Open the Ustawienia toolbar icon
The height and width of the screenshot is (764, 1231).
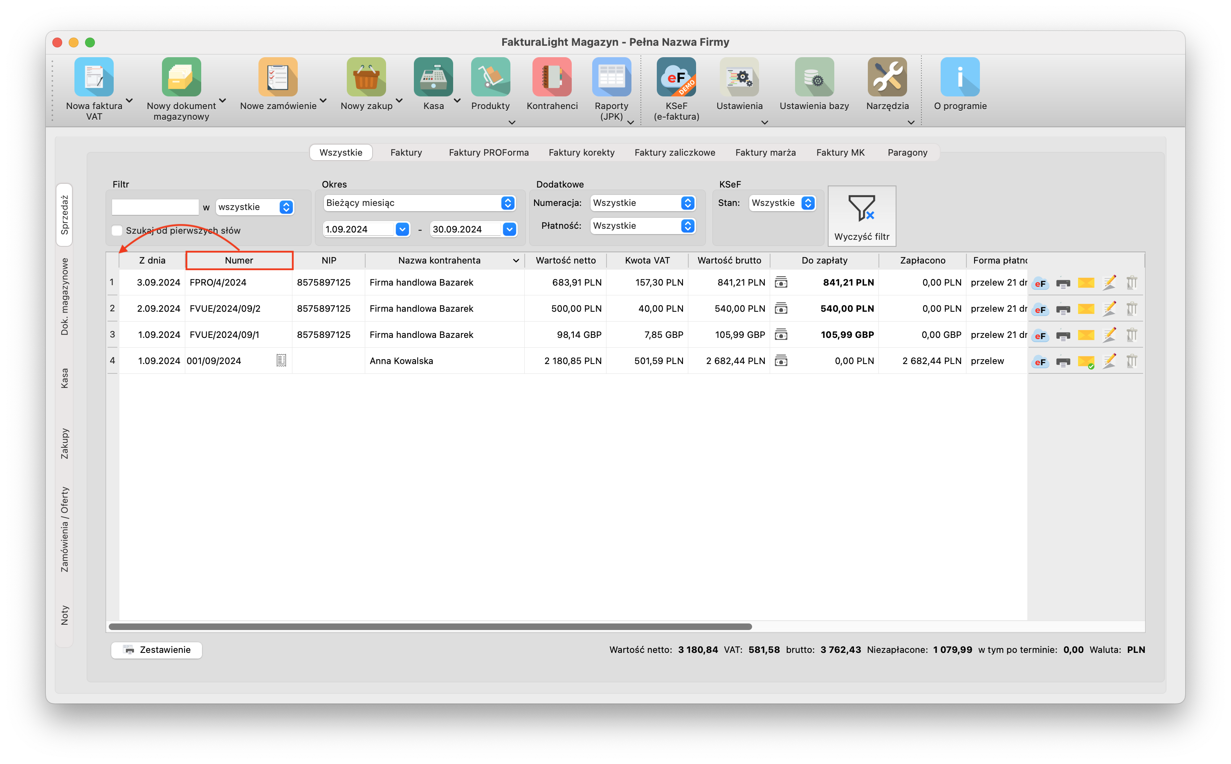click(739, 77)
